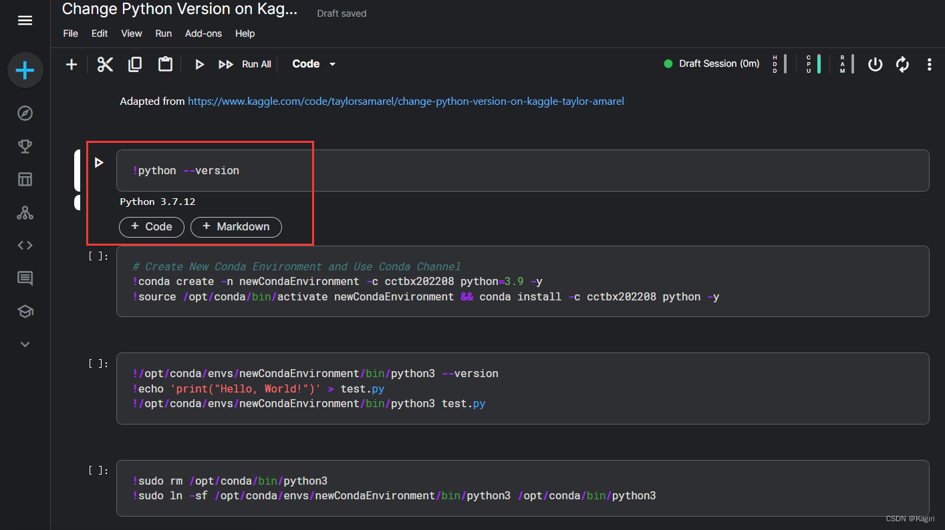Click the blue Create plus button

25,70
